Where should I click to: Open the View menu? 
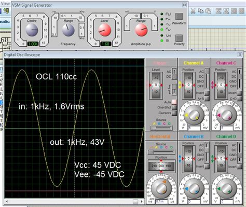click(6, 3)
